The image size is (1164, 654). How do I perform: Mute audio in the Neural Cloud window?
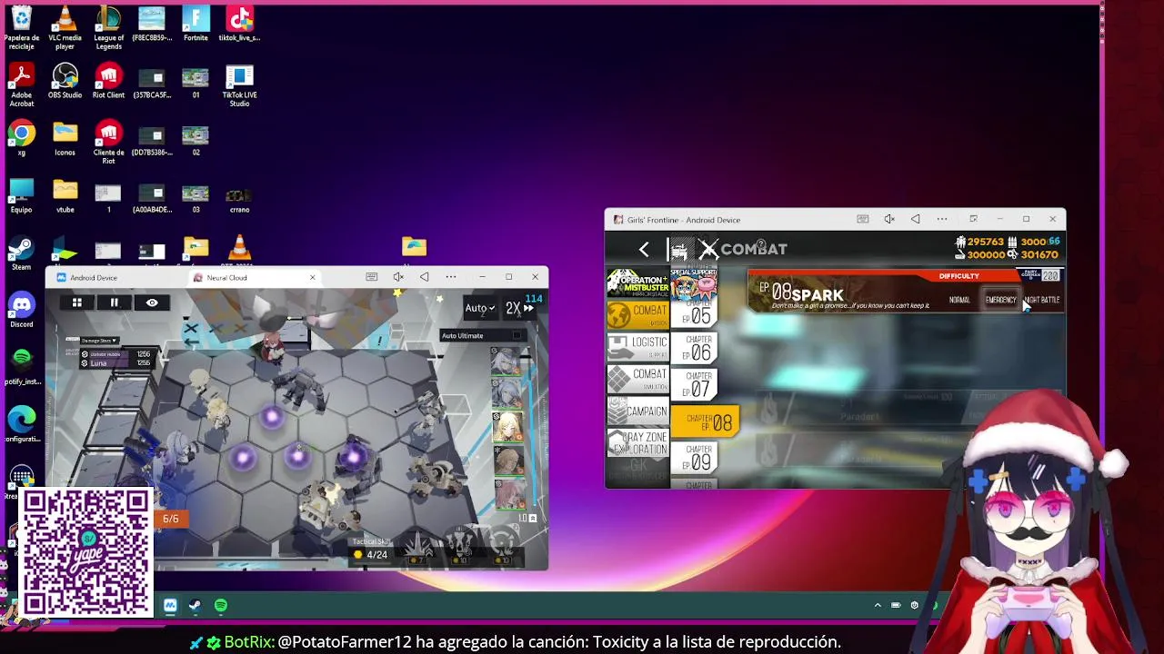coord(398,277)
